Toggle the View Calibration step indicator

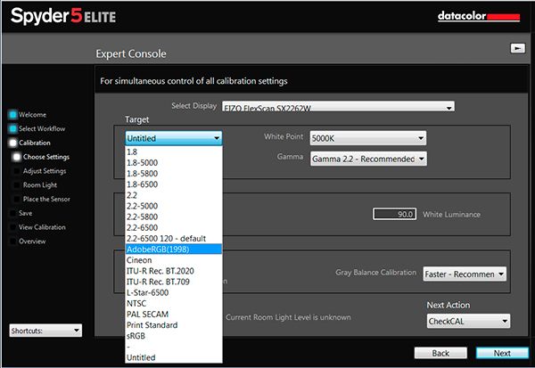pos(13,227)
